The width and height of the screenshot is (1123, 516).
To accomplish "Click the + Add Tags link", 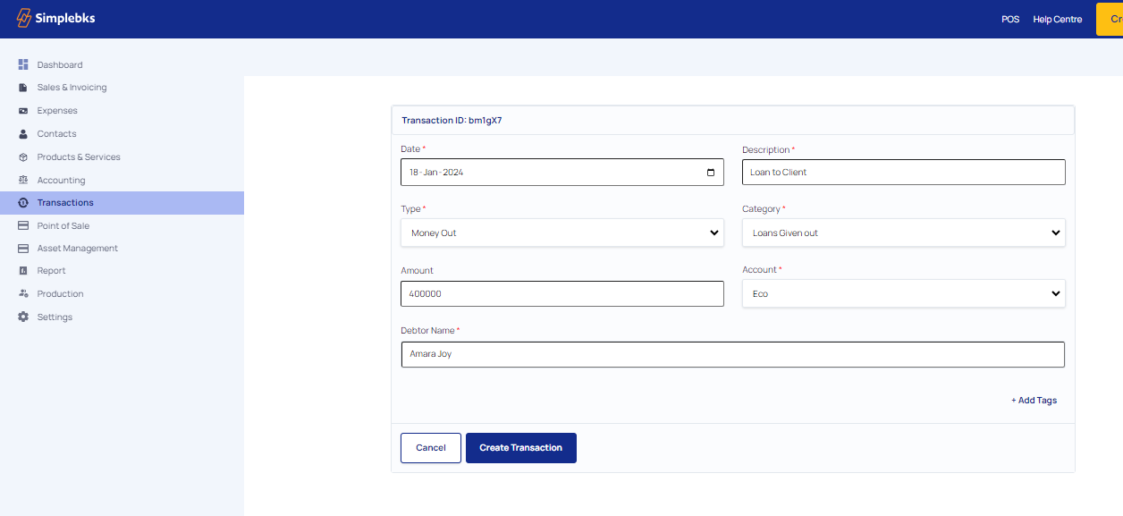I will [x=1034, y=401].
